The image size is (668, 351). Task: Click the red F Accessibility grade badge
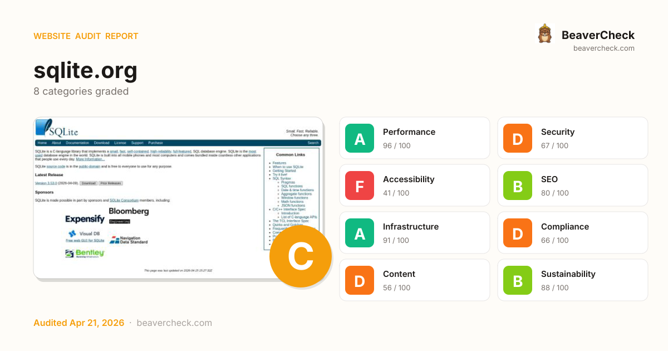360,186
